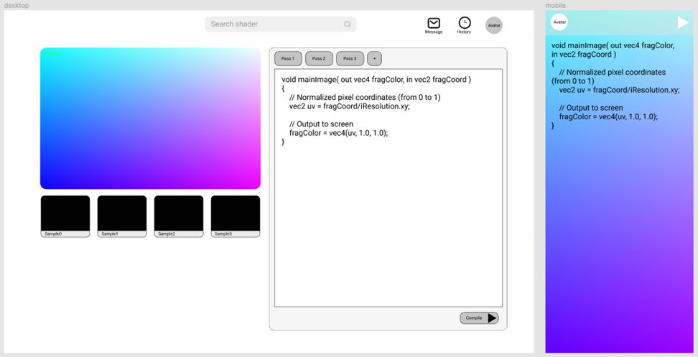Click the mobile 'vec2 uv = fragCoord/iResolution.xy;' line

coord(620,90)
